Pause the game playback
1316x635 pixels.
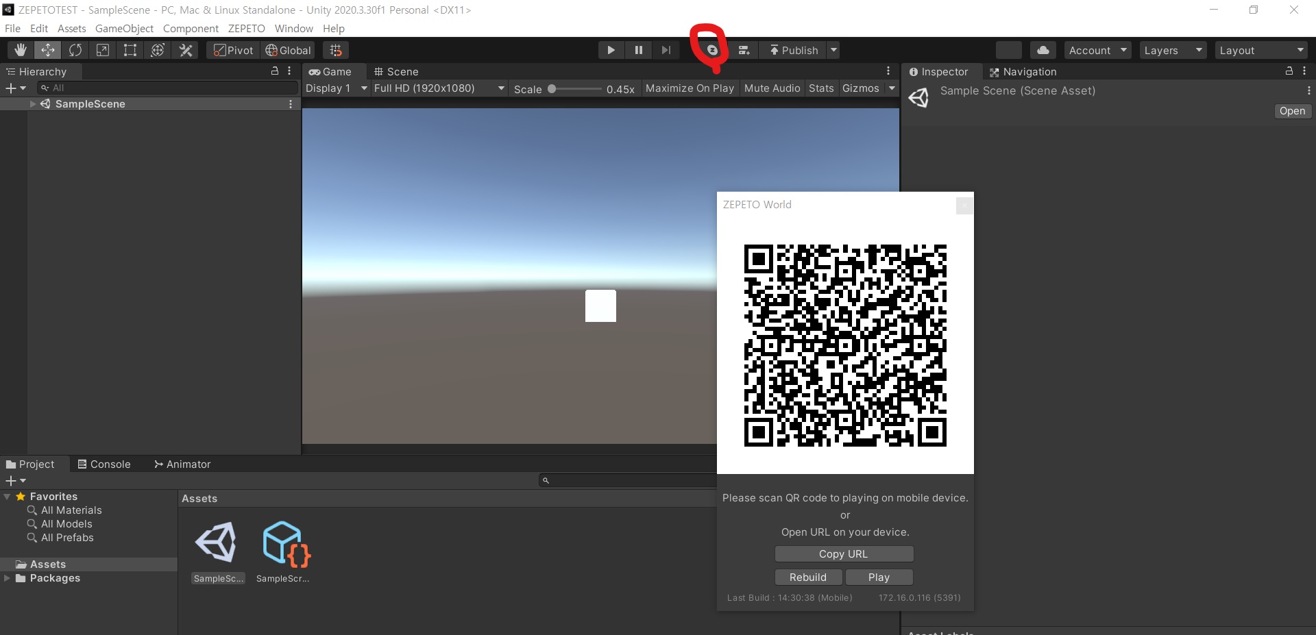tap(639, 50)
